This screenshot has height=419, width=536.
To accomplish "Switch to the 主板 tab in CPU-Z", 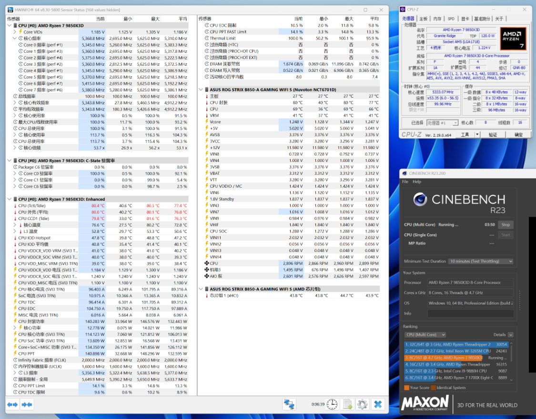I will [424, 19].
